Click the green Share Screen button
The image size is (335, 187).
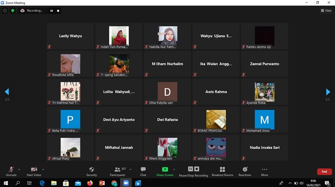coord(165,171)
